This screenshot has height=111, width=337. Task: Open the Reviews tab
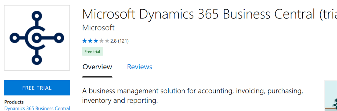[x=140, y=67]
